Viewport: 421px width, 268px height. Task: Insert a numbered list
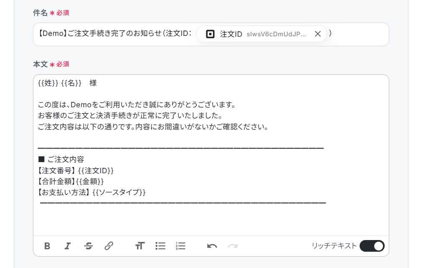click(181, 246)
